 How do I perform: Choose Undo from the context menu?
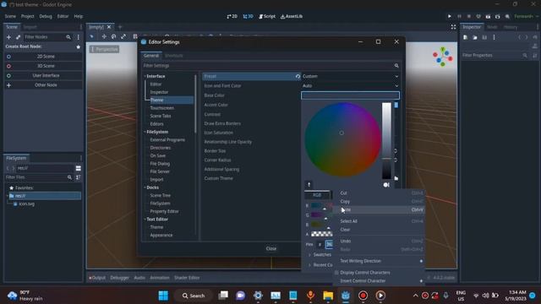[380, 241]
